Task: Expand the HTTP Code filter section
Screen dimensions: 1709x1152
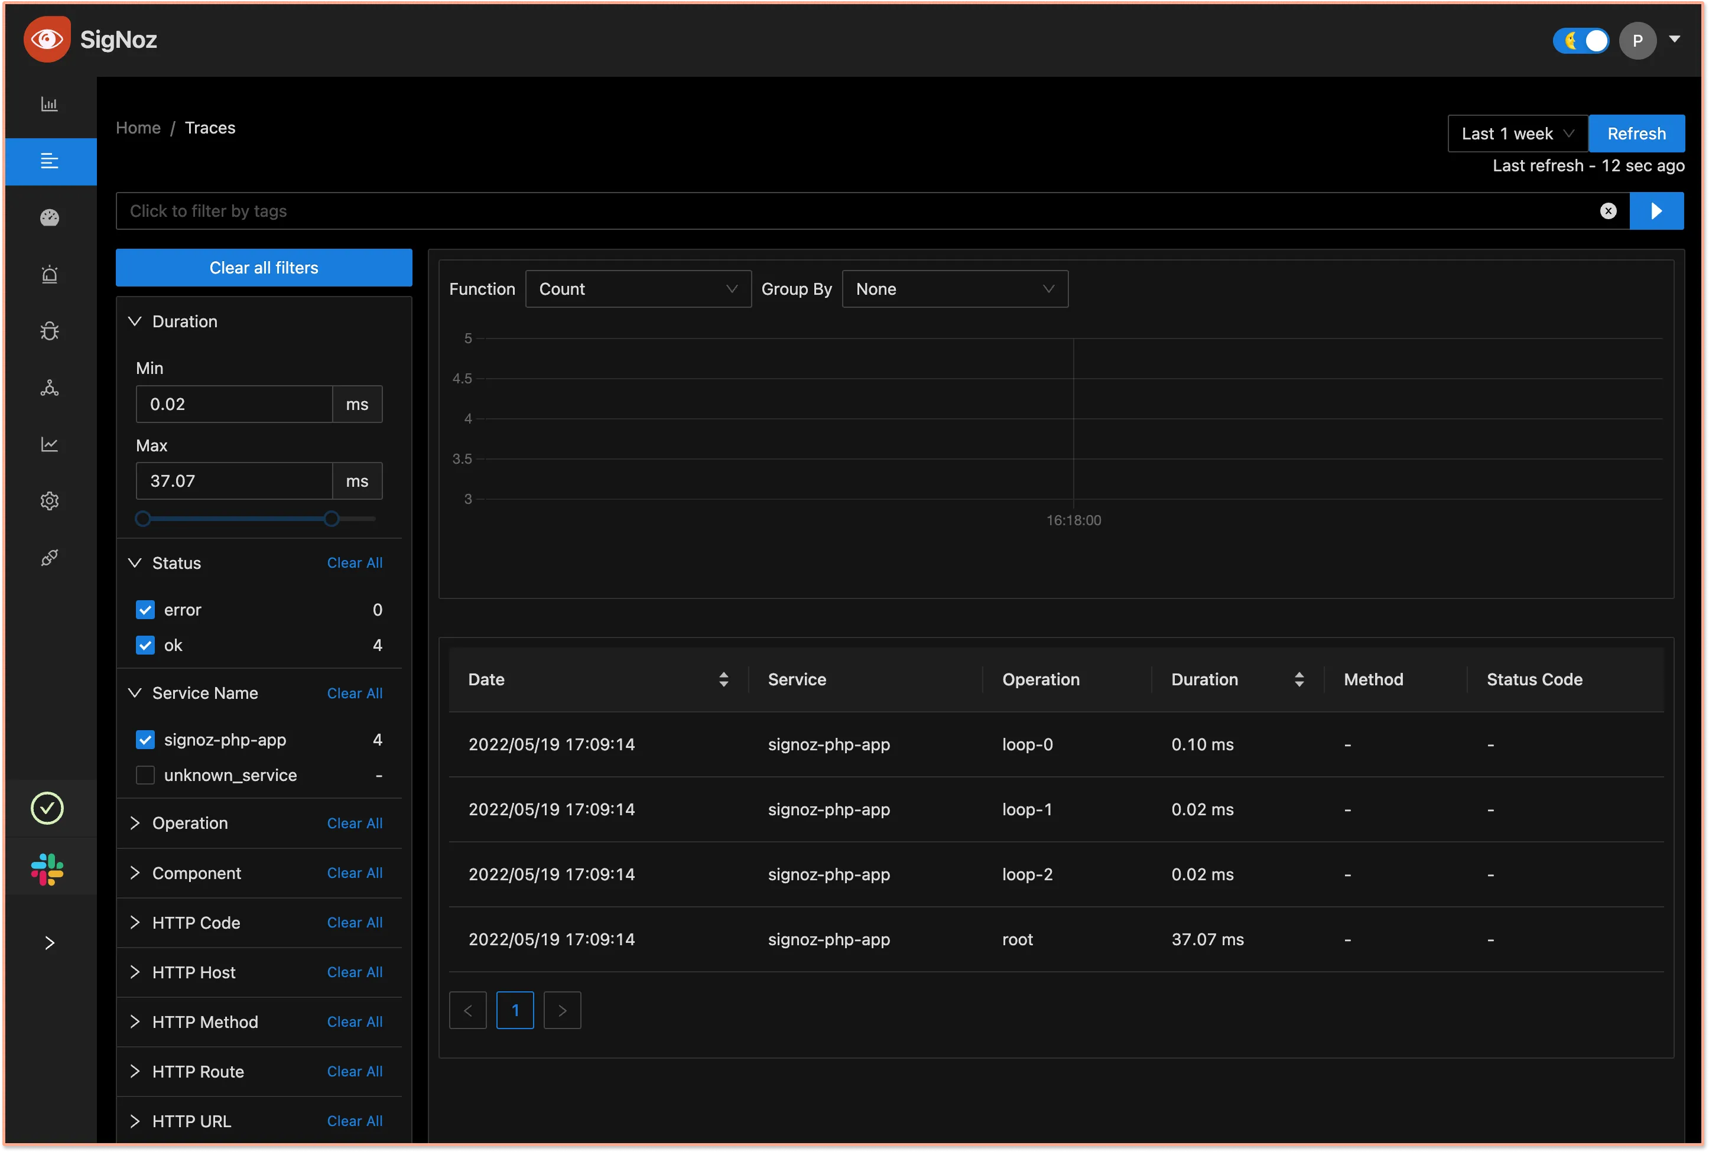Action: [135, 922]
